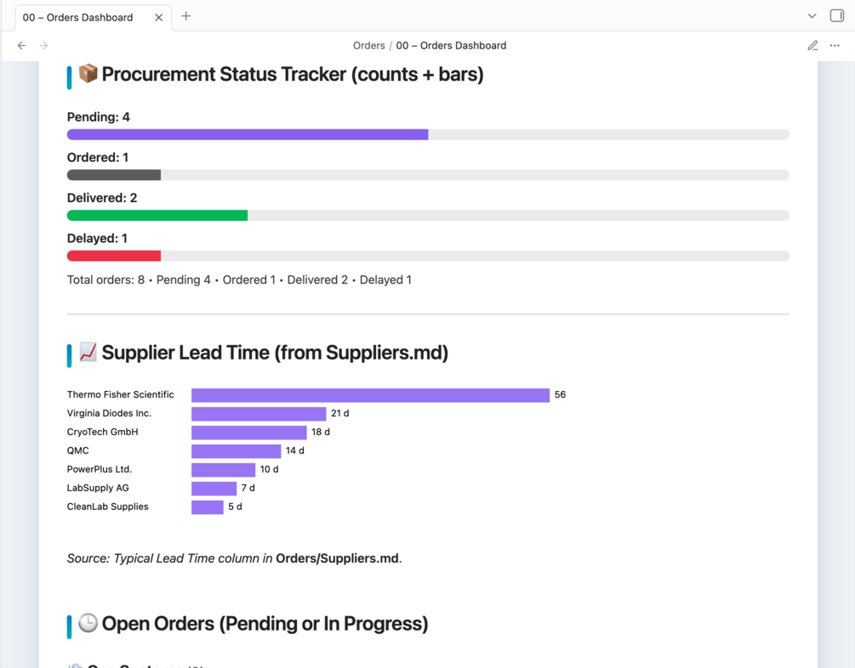Select the 00 – Orders Dashboard tab
855x668 pixels.
(x=78, y=17)
